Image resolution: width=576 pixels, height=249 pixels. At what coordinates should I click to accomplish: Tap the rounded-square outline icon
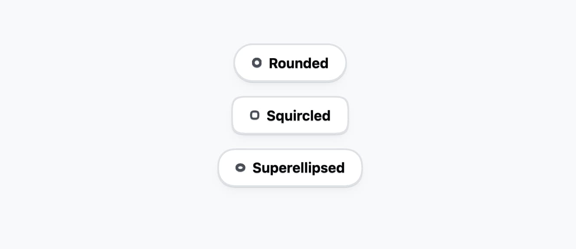click(x=255, y=115)
